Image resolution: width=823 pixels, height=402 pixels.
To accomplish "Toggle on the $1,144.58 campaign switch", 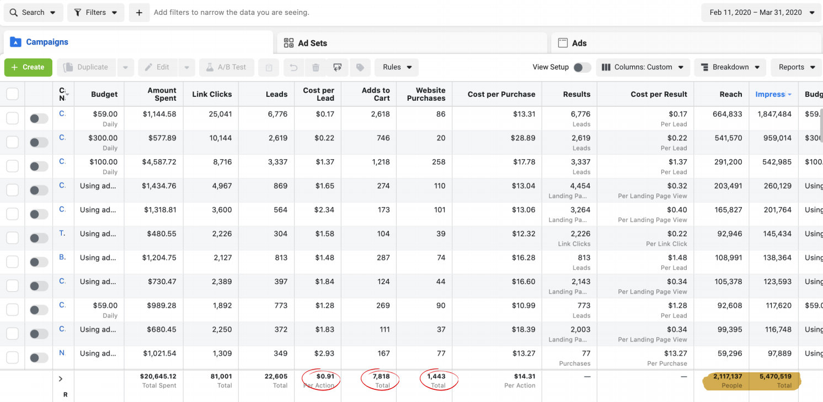I will [39, 118].
